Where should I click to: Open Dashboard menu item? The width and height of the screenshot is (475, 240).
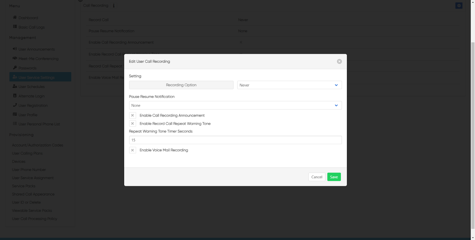click(x=28, y=18)
